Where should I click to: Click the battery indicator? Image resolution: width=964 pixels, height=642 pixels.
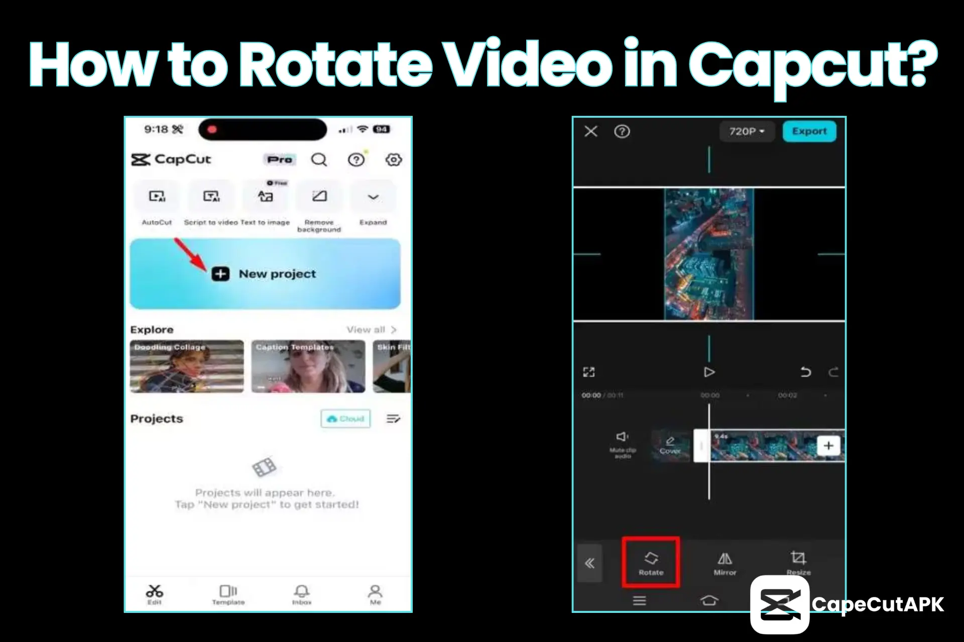point(382,129)
